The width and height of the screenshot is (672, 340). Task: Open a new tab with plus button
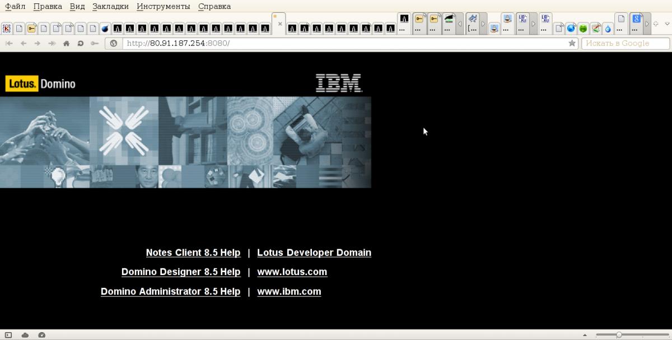pyautogui.click(x=656, y=24)
